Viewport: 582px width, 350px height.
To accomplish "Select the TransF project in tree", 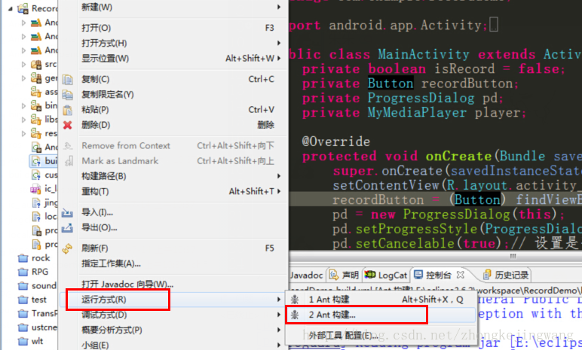I will (x=38, y=314).
